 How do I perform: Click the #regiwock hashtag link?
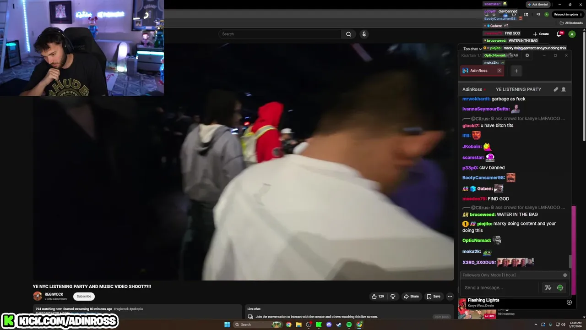121,309
